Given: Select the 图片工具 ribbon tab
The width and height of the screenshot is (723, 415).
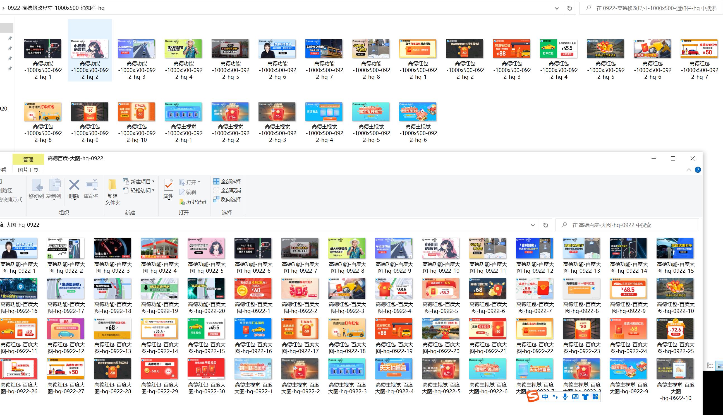Looking at the screenshot, I should [x=28, y=170].
